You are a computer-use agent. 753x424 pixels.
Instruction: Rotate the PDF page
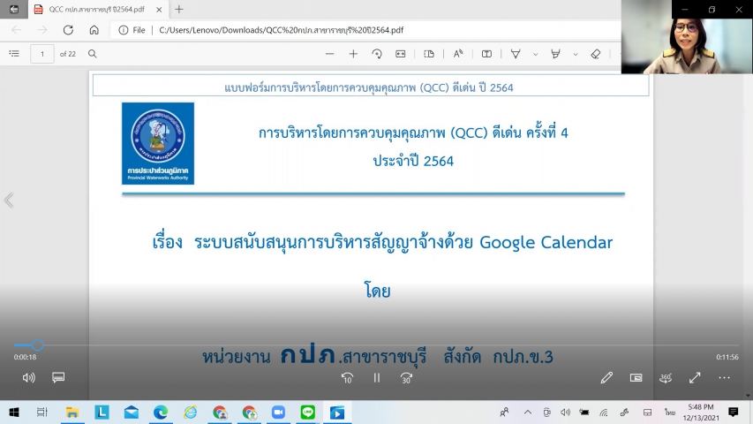click(x=377, y=54)
